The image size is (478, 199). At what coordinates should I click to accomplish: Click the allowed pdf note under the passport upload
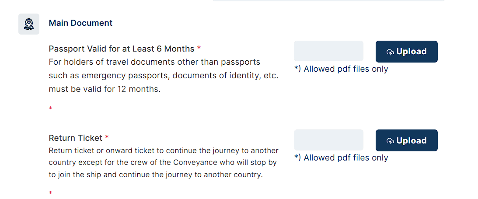click(341, 69)
